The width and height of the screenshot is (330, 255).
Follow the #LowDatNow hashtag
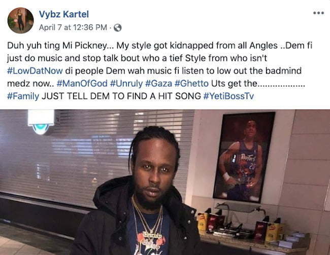(x=35, y=70)
